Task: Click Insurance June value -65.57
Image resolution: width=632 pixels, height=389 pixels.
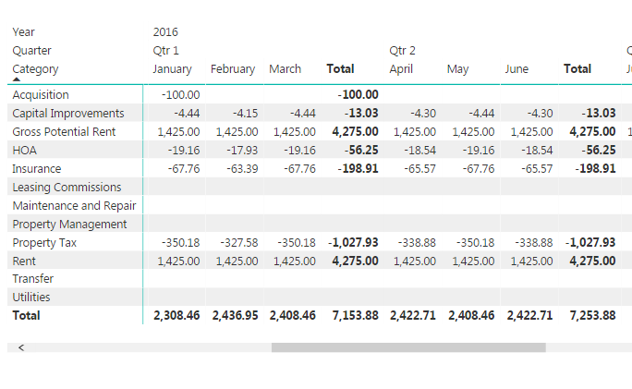Action: coord(537,168)
